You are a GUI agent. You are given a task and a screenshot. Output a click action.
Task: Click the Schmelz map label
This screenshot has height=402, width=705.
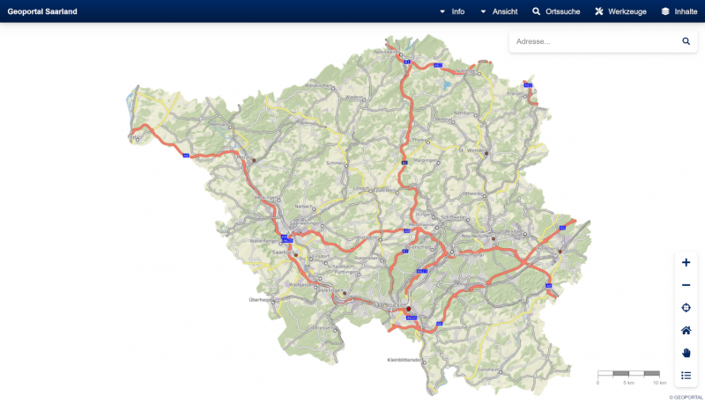tap(336, 164)
